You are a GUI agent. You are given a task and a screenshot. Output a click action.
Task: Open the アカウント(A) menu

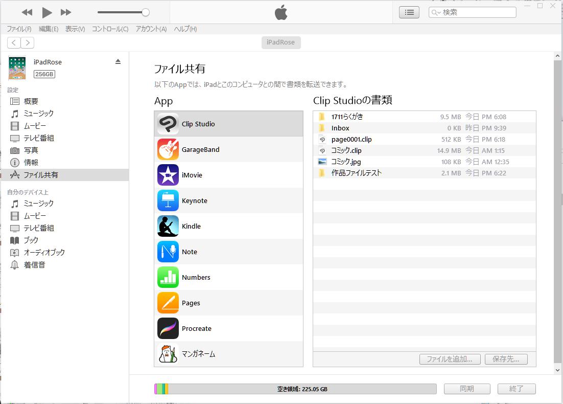(x=151, y=29)
